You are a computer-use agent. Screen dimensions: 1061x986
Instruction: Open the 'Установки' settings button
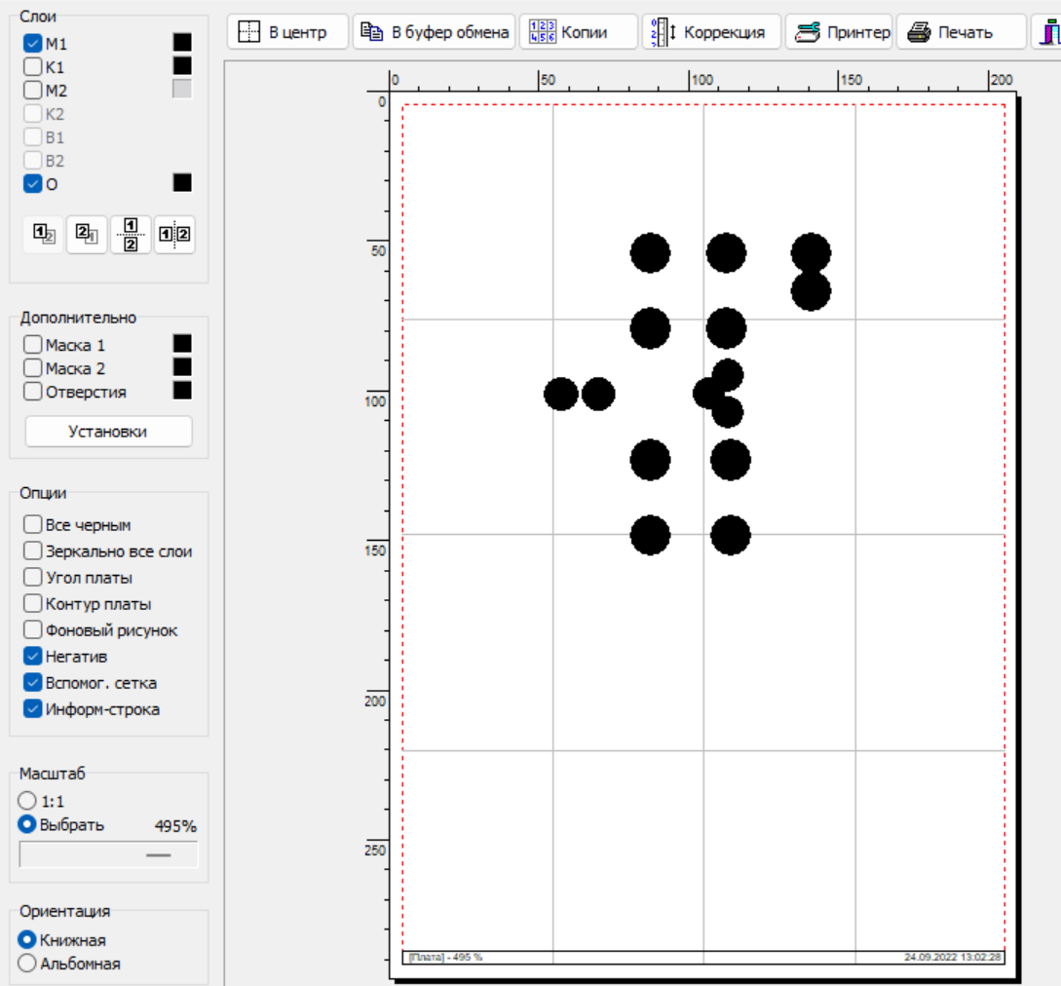108,431
